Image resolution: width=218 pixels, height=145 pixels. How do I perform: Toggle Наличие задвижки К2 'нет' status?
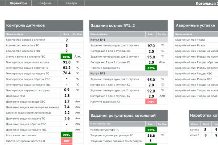(151, 101)
